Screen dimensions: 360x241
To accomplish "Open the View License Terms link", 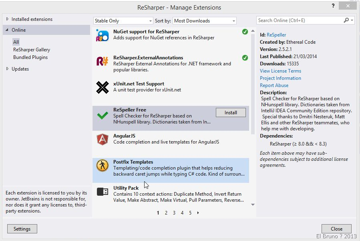I will [x=280, y=71].
